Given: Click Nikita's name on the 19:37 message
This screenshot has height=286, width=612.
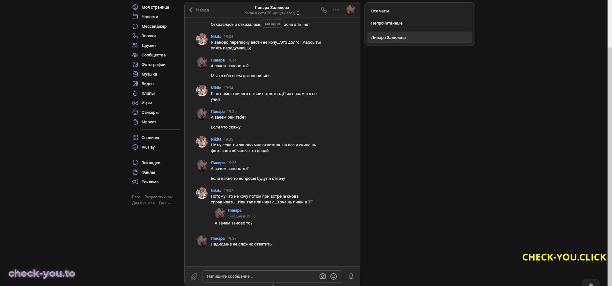Looking at the screenshot, I should tap(216, 190).
